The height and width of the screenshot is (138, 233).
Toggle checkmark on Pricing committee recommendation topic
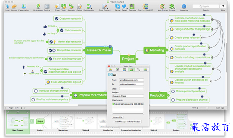pos(45,72)
